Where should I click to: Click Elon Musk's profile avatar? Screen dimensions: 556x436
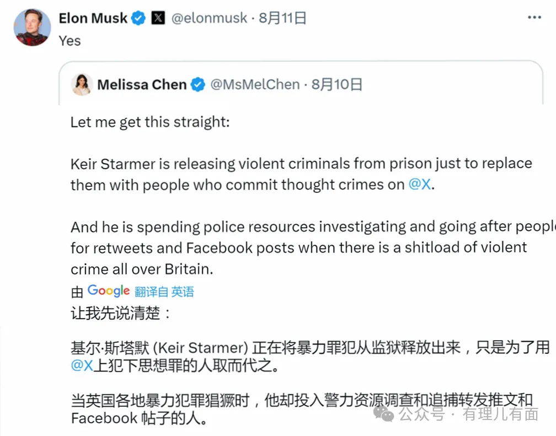32,28
